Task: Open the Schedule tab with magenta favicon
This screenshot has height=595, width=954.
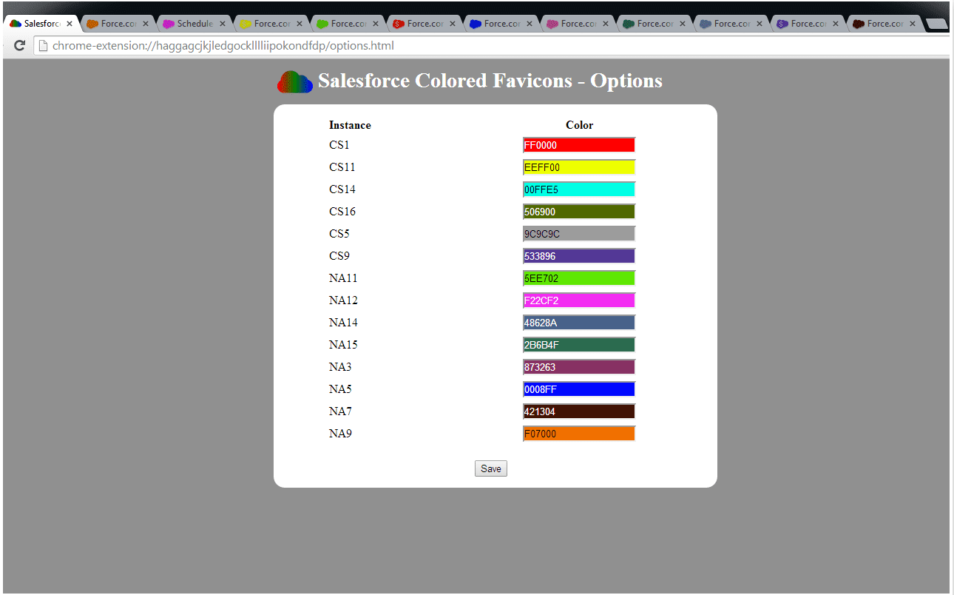Action: (194, 24)
